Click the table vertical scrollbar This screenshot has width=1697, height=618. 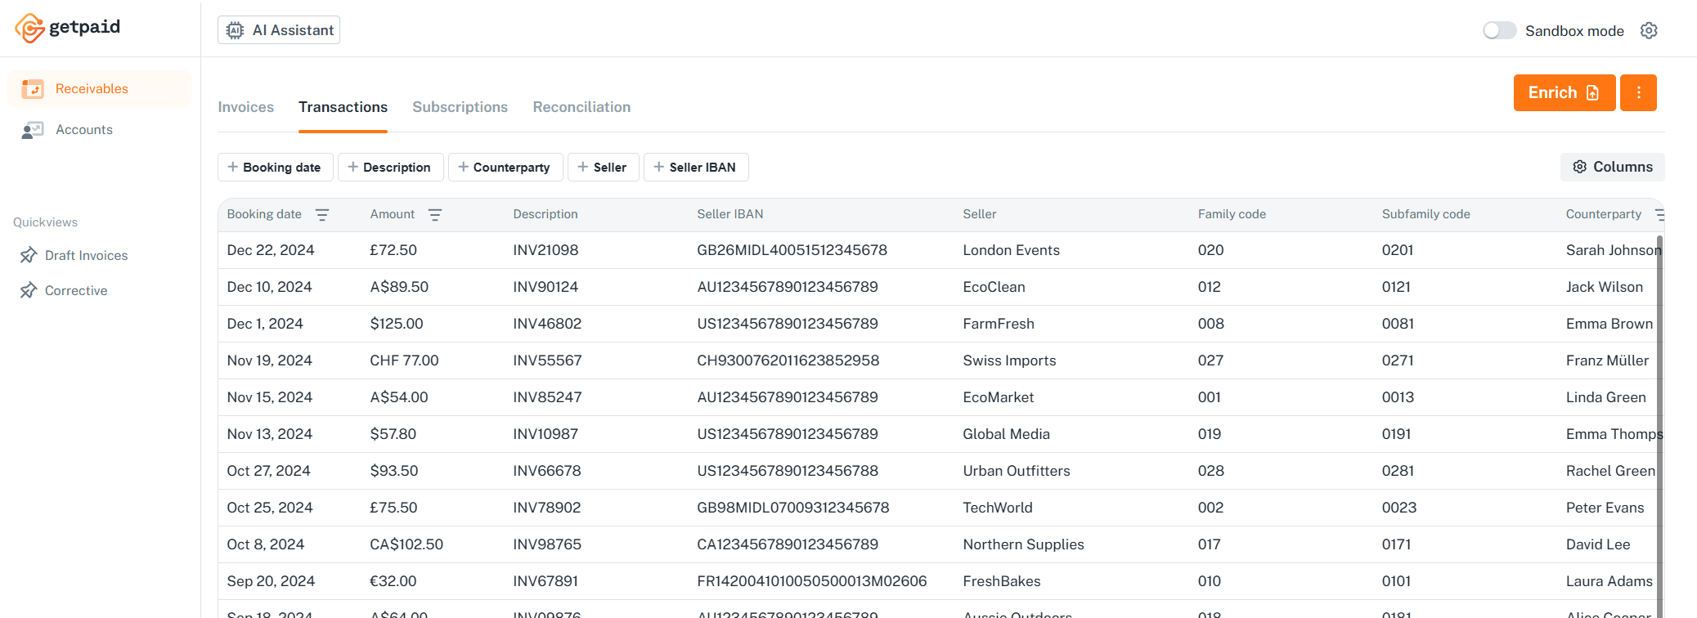(x=1659, y=425)
